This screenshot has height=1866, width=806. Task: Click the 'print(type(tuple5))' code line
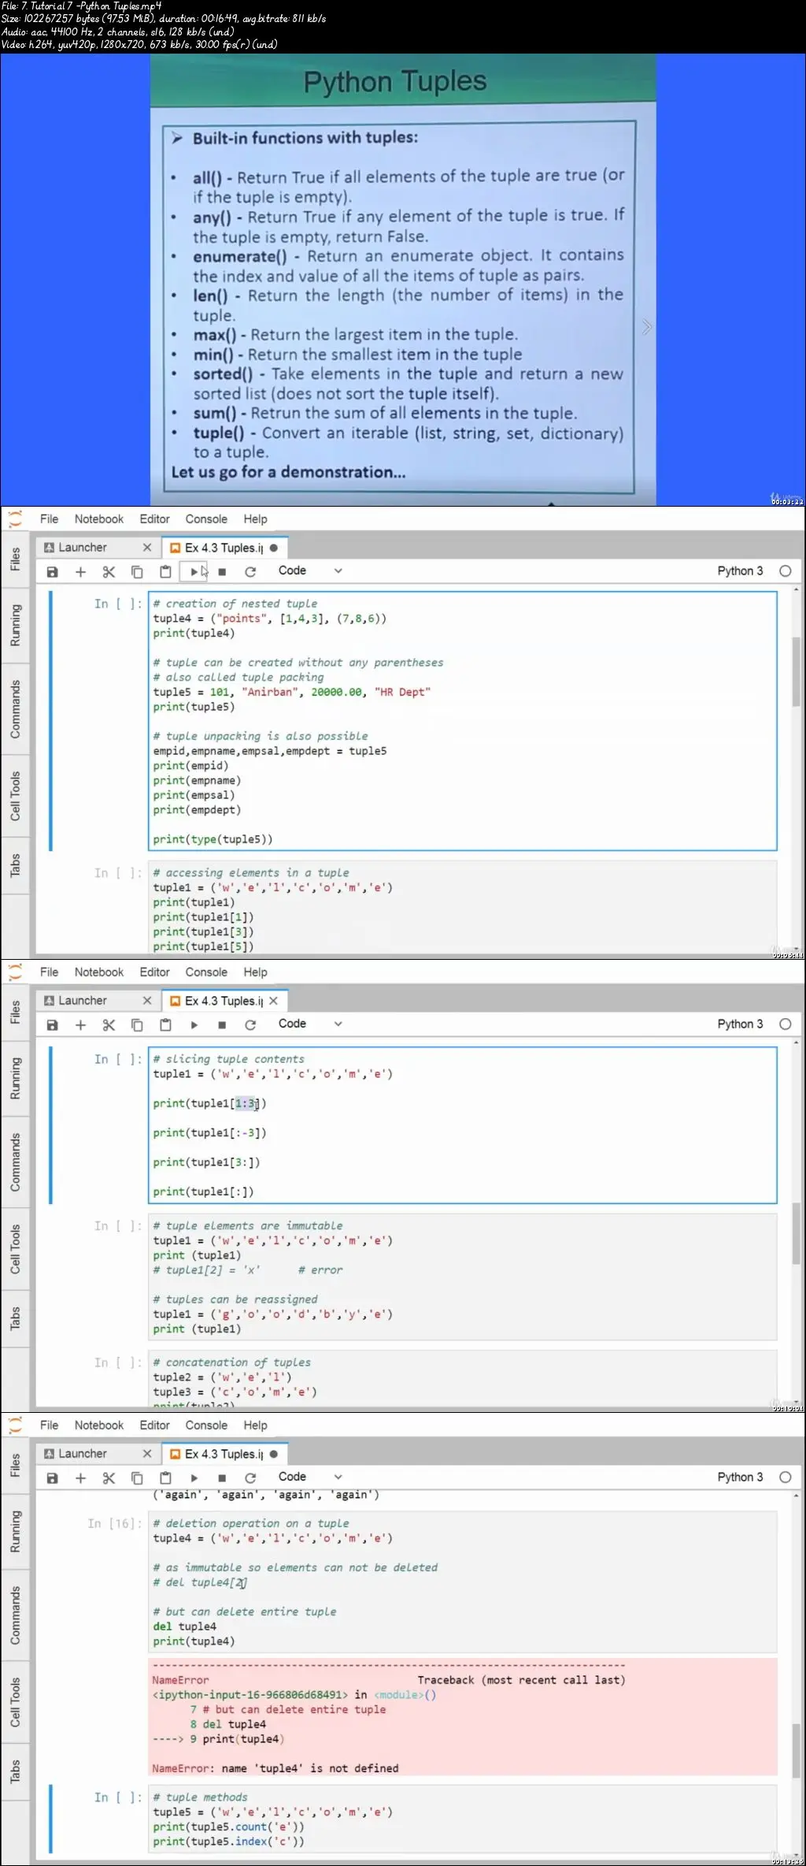point(213,840)
